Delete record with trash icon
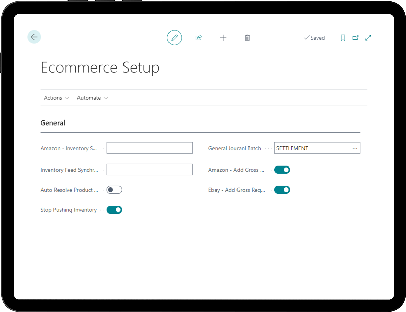This screenshot has width=406, height=312. [247, 38]
